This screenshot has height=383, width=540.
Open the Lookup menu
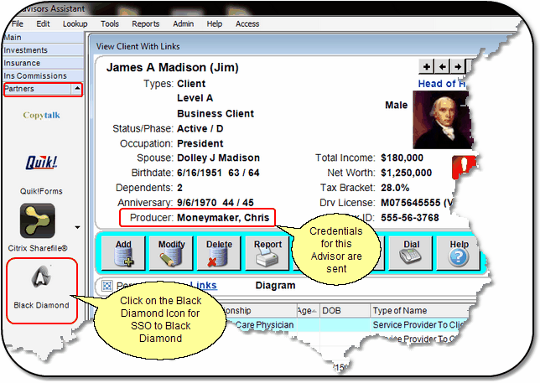(75, 24)
